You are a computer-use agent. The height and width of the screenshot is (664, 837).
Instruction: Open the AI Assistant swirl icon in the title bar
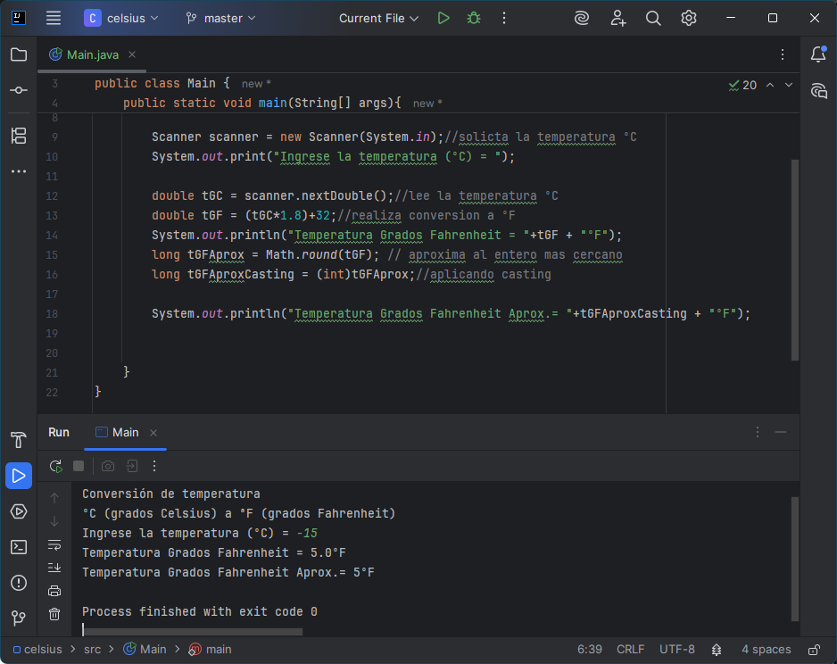coord(581,18)
